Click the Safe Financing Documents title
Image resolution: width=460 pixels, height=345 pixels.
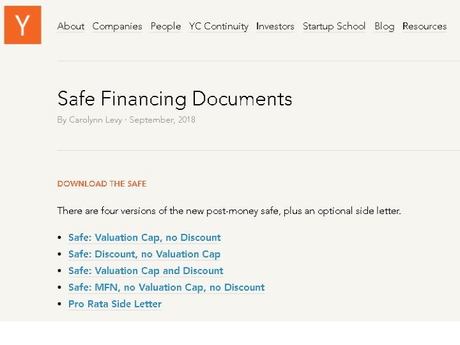[174, 99]
